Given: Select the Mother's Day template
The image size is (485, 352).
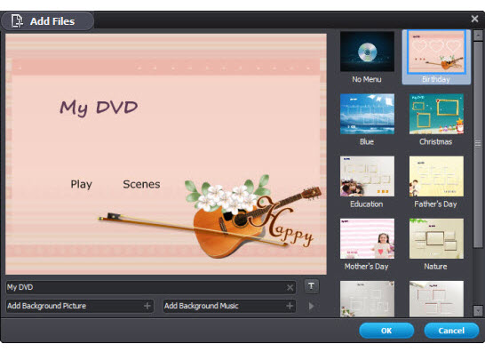Looking at the screenshot, I should pos(367,238).
